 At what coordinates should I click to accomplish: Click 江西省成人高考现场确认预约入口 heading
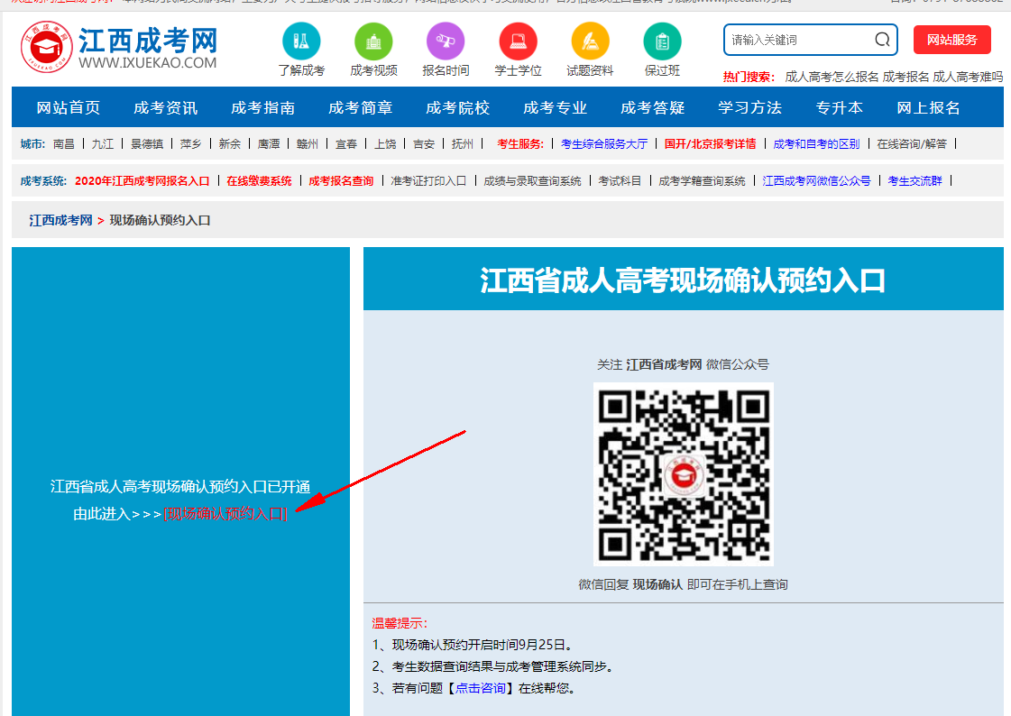click(x=683, y=281)
